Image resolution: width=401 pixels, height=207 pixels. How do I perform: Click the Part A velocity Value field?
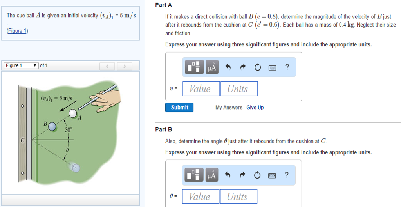click(x=200, y=89)
